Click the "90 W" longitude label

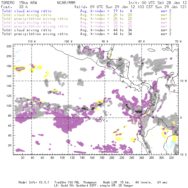(x=105, y=41)
